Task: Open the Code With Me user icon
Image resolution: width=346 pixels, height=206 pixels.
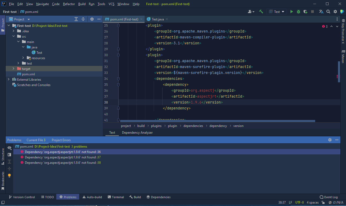Action: 251,12
